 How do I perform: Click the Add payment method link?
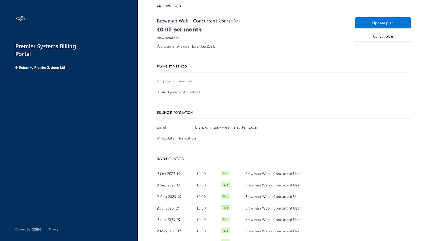178,92
